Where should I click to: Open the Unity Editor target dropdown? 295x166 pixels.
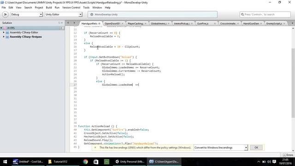tap(64, 14)
